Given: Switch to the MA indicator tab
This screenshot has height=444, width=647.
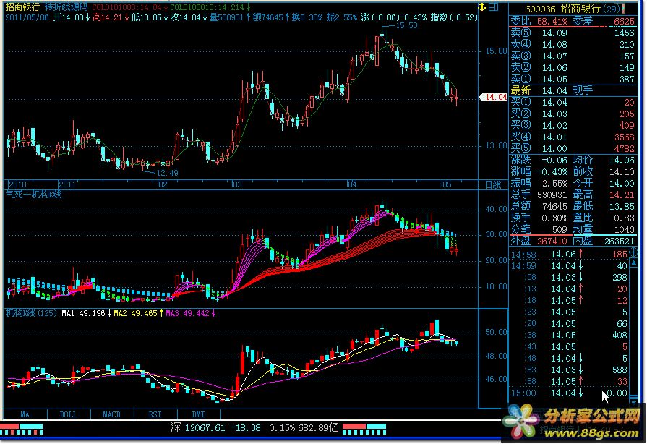Looking at the screenshot, I should point(25,414).
